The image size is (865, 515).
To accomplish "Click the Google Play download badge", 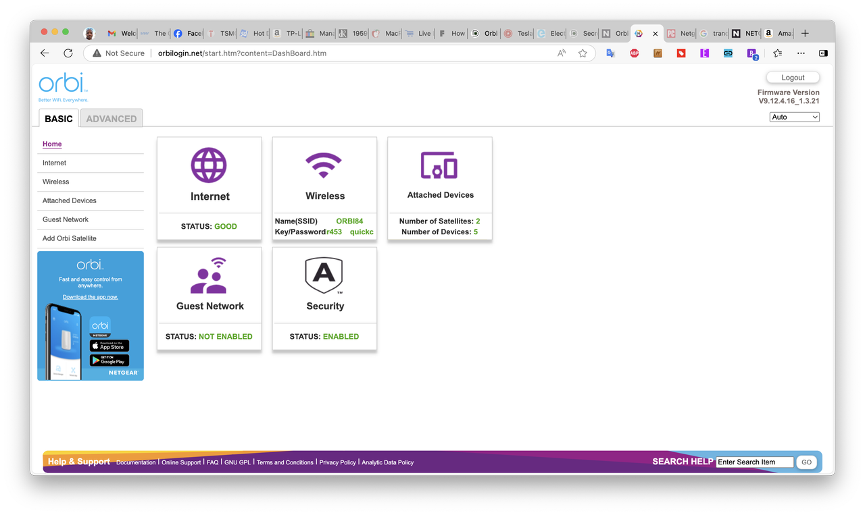I will coord(109,360).
